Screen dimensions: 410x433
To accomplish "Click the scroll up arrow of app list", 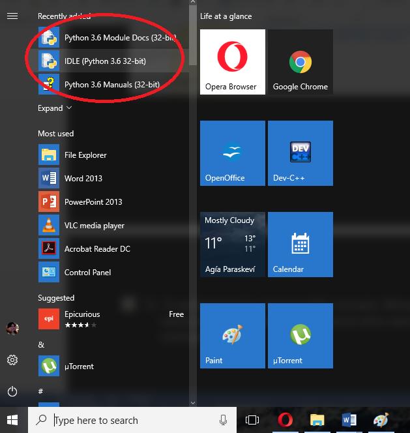I will [193, 2].
